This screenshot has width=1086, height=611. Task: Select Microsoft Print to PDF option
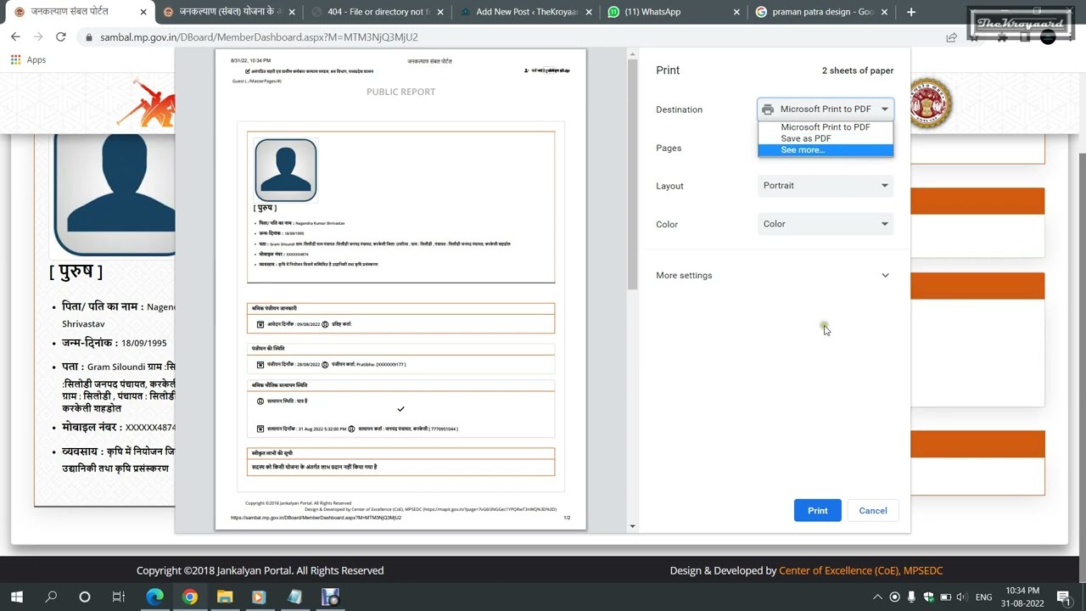click(826, 127)
